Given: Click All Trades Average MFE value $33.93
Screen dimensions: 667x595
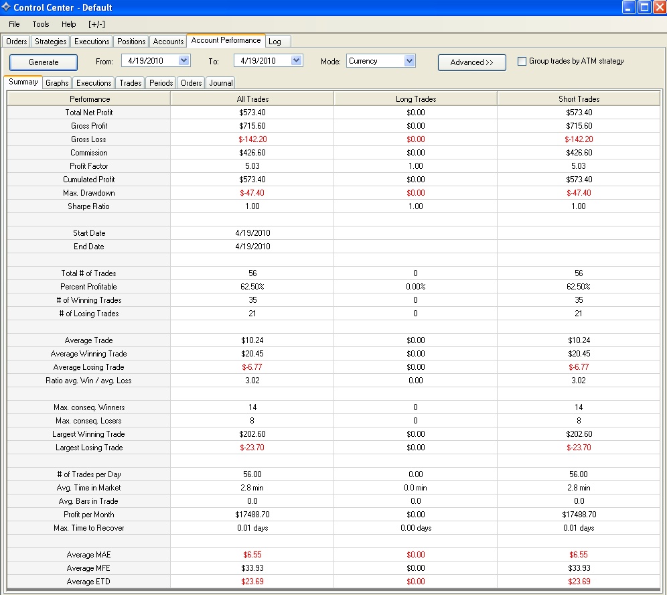Looking at the screenshot, I should (252, 568).
